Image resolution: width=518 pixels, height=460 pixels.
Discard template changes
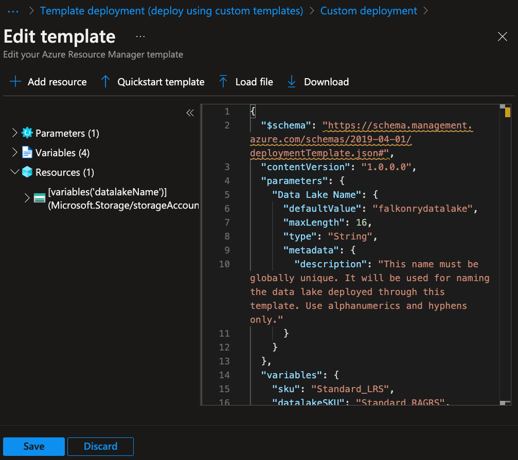(x=100, y=447)
